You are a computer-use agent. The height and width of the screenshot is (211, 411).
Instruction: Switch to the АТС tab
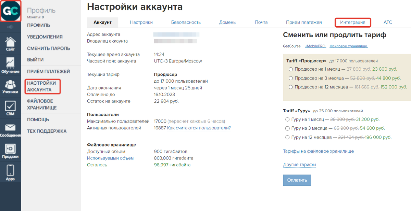click(x=388, y=22)
